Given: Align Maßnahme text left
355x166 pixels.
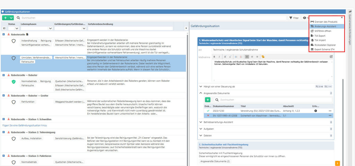Looking at the screenshot, I should 247,57.
